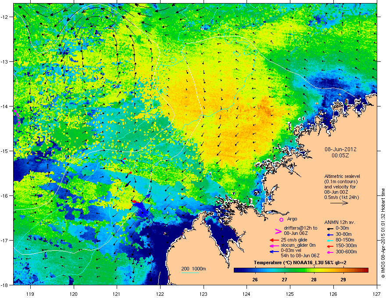The height and width of the screenshot is (298, 386).
Task: Click the magenta Argo circle legend symbol
Action: (x=281, y=220)
